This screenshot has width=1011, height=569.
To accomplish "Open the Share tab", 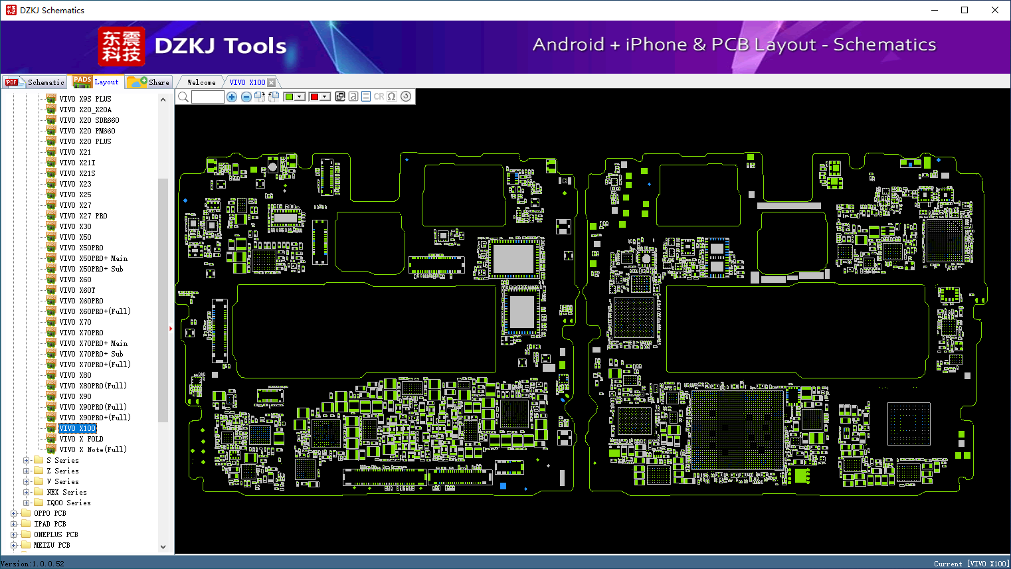I will 149,82.
